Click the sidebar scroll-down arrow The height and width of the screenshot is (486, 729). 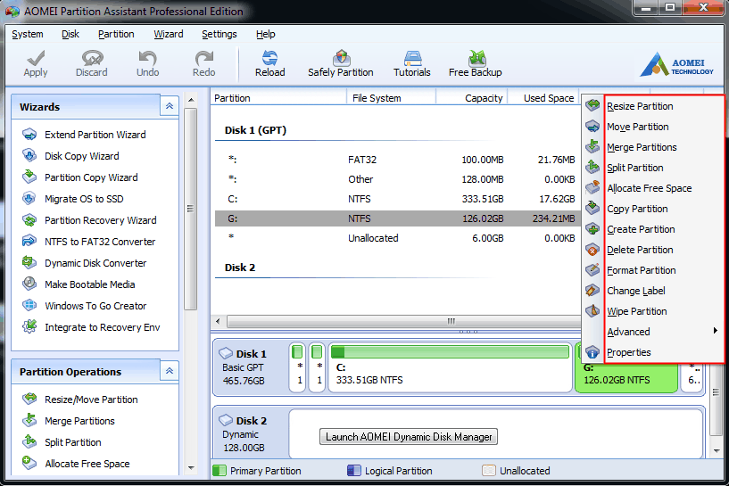(191, 467)
